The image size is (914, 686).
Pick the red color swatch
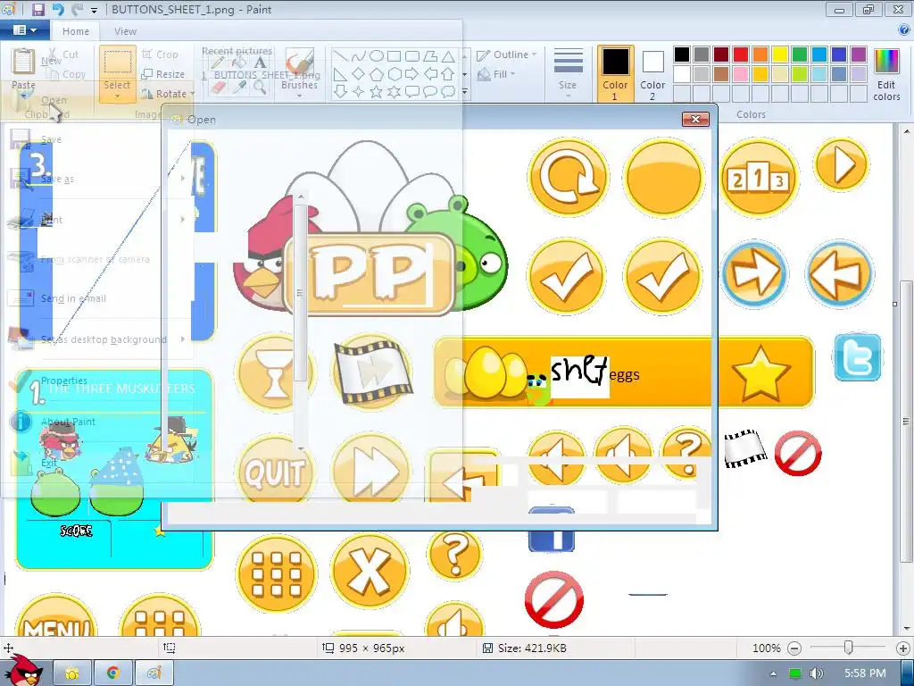(x=740, y=54)
